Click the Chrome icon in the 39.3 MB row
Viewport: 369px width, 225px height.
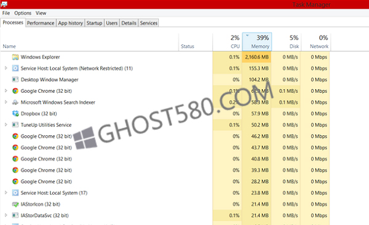click(x=15, y=170)
